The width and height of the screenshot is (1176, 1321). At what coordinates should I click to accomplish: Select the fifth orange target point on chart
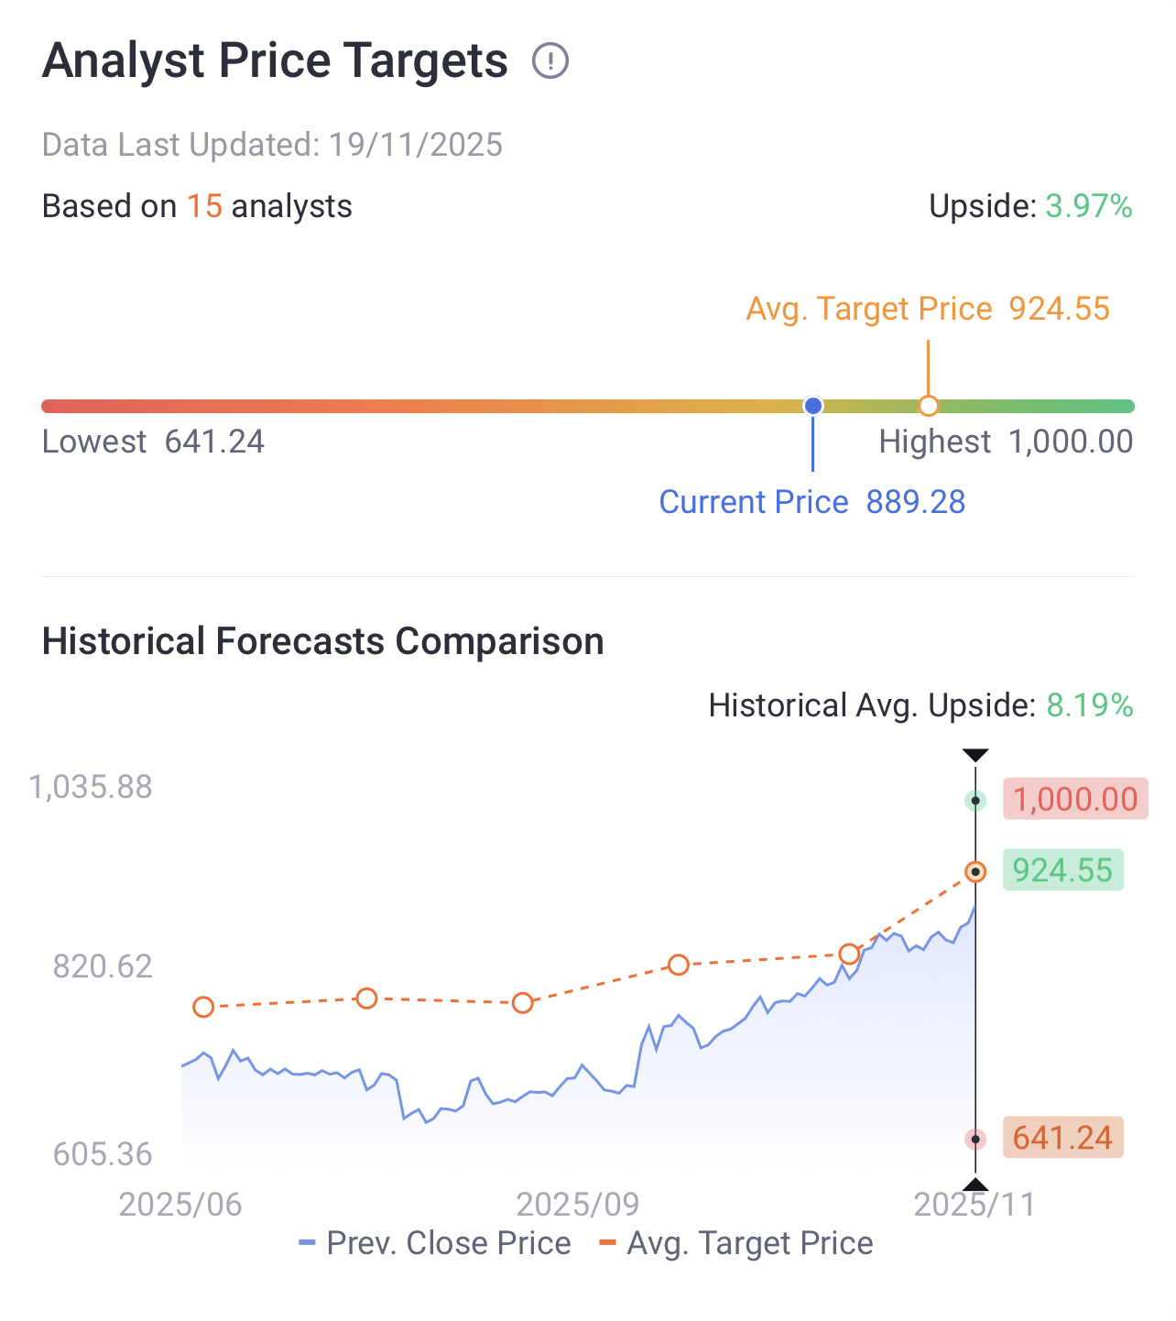click(849, 954)
